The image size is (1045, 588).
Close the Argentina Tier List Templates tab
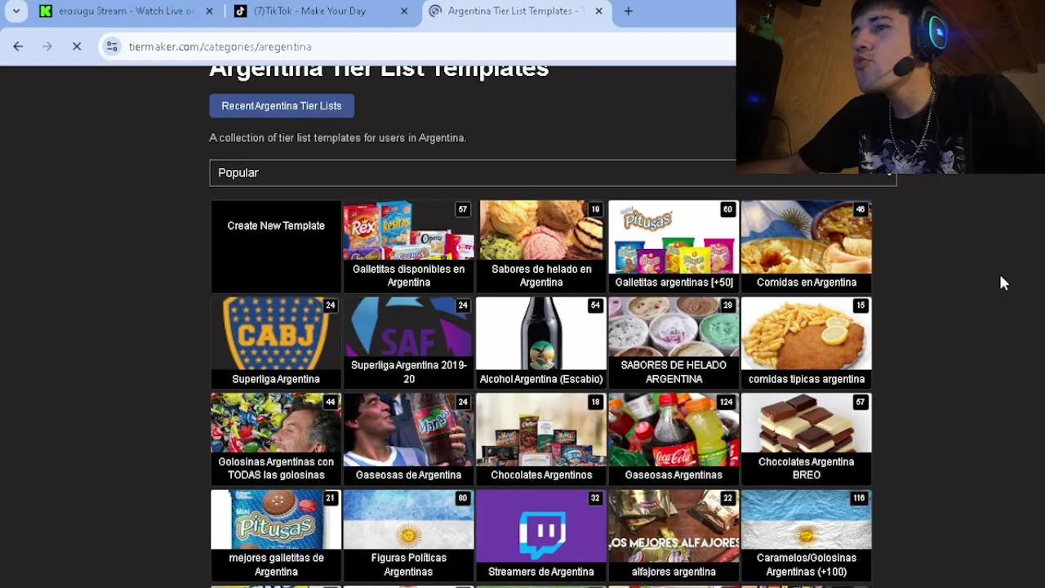(x=598, y=11)
